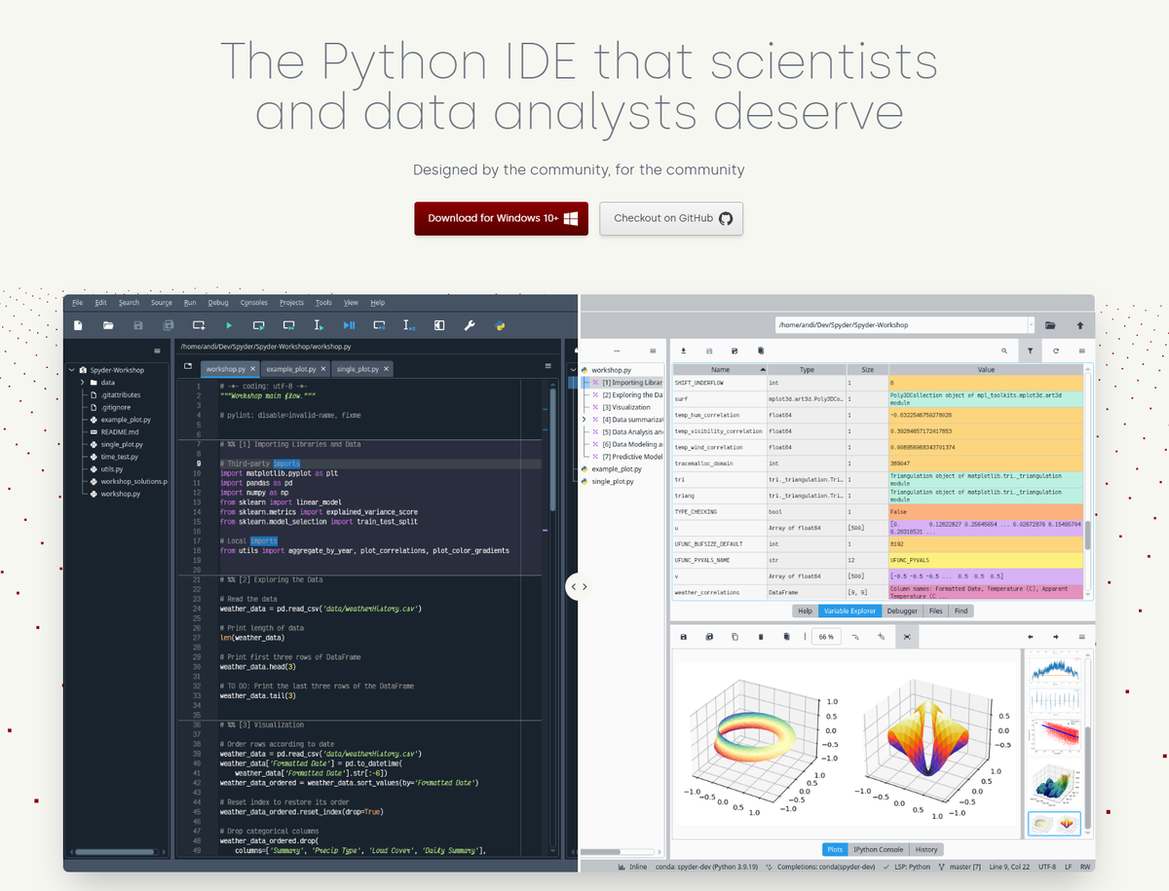Click the Zoom in icon in Plots pane
This screenshot has height=891, width=1169.
[x=881, y=637]
